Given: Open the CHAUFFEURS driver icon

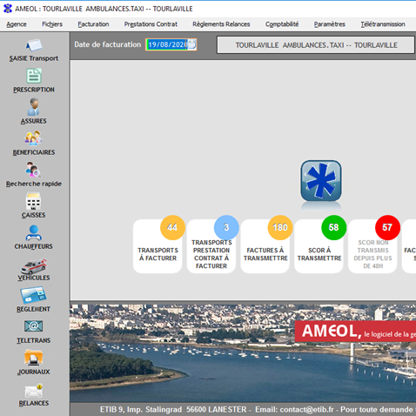Looking at the screenshot, I should [x=34, y=233].
